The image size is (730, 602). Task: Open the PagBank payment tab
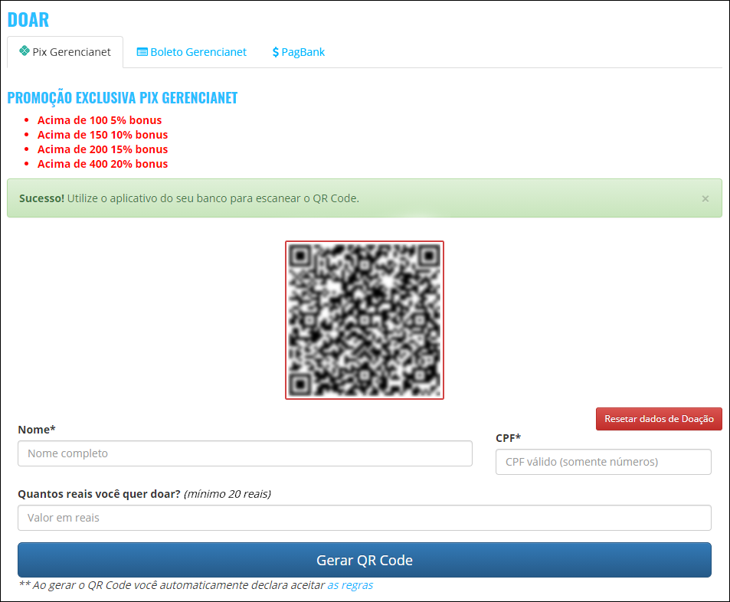coord(303,52)
